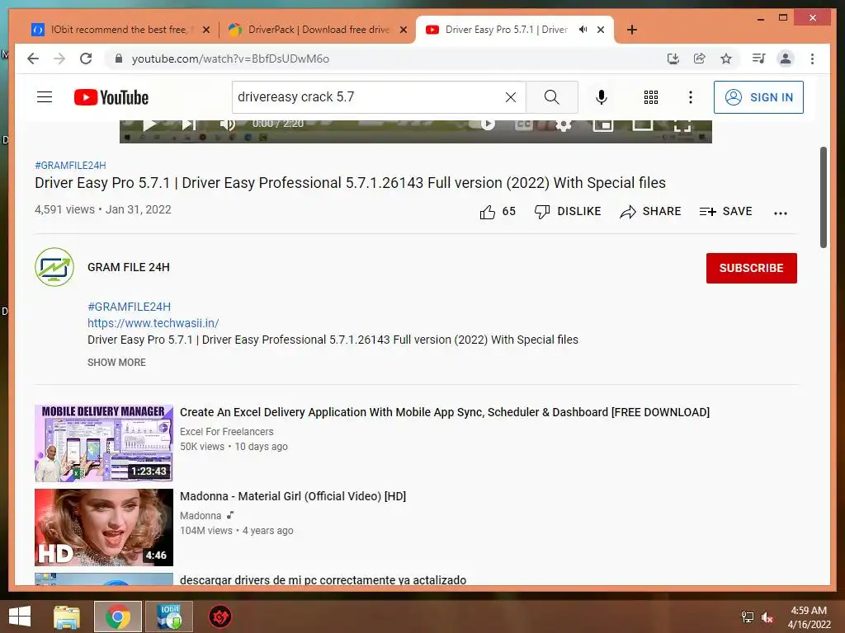845x633 pixels.
Task: Click the muted volume tray icon
Action: coord(767,618)
